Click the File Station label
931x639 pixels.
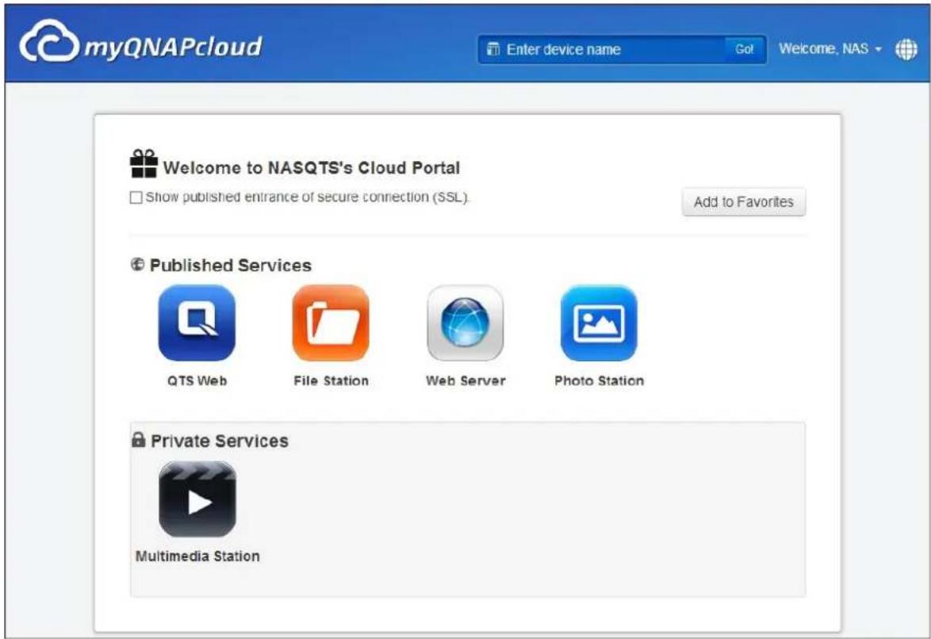[331, 381]
